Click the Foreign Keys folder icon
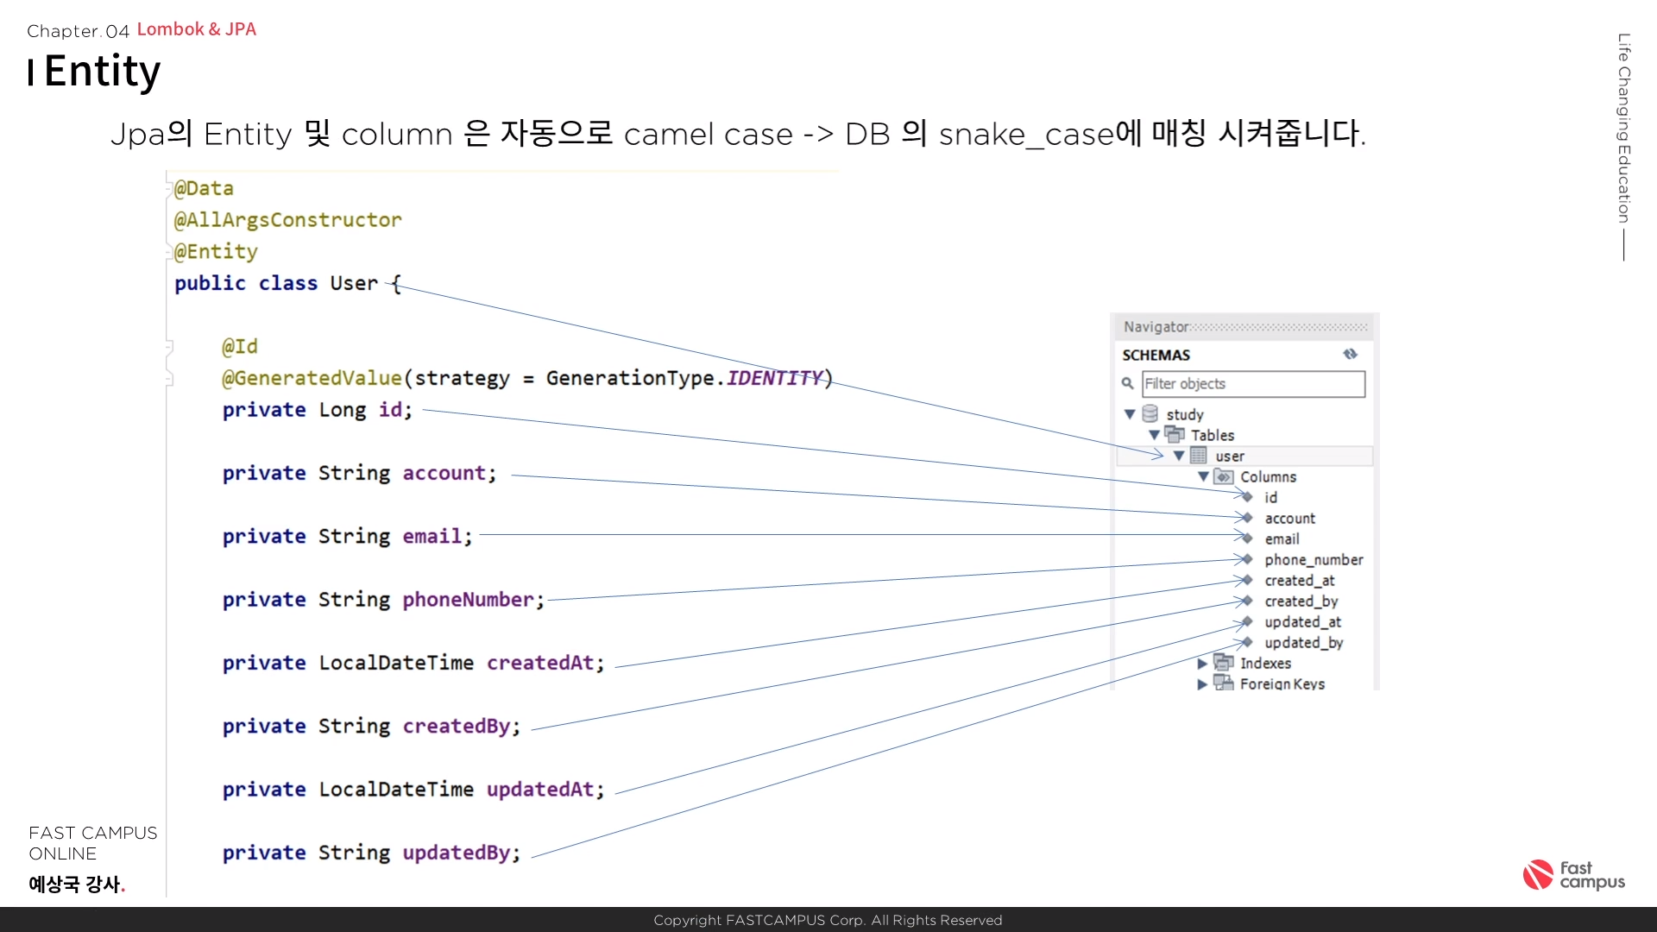1657x932 pixels. (1223, 683)
